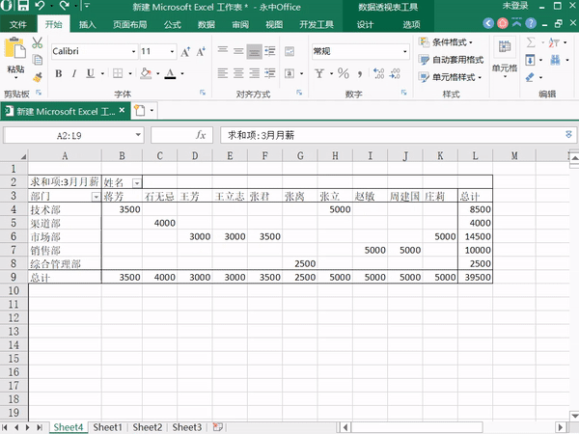This screenshot has height=434, width=579.
Task: Apply fill color bucket
Action: click(146, 73)
